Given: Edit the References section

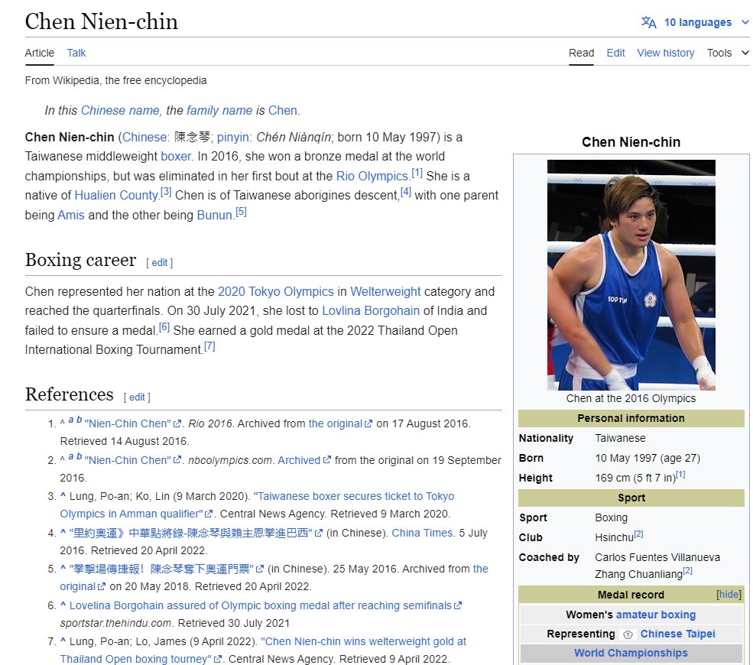Looking at the screenshot, I should (x=137, y=397).
